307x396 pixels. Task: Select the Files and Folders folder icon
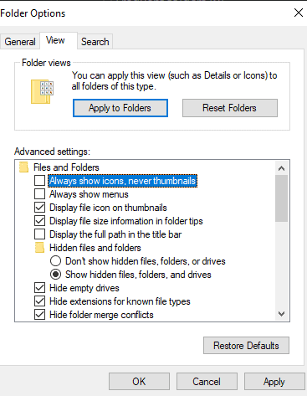click(23, 167)
